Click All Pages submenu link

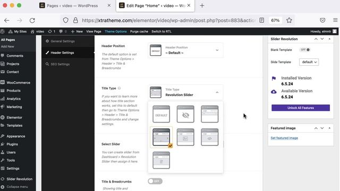(x=8, y=40)
